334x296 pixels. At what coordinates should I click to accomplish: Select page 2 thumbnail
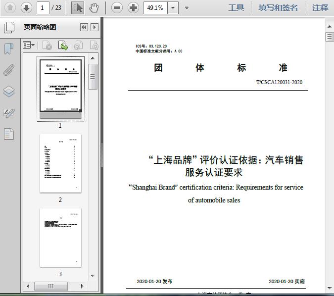click(x=60, y=163)
